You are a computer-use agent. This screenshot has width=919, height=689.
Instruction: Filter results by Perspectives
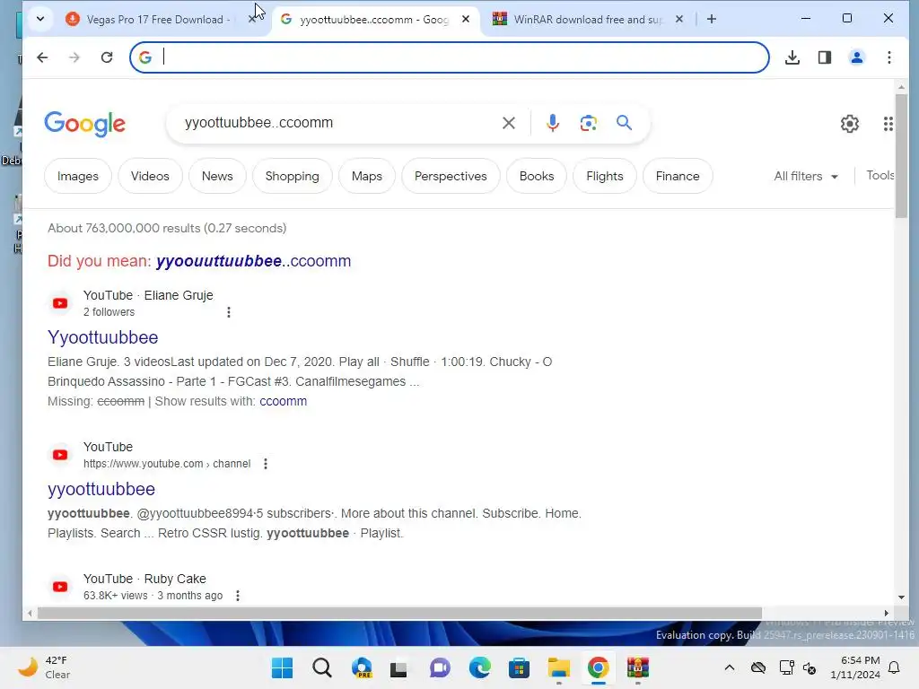(x=451, y=177)
